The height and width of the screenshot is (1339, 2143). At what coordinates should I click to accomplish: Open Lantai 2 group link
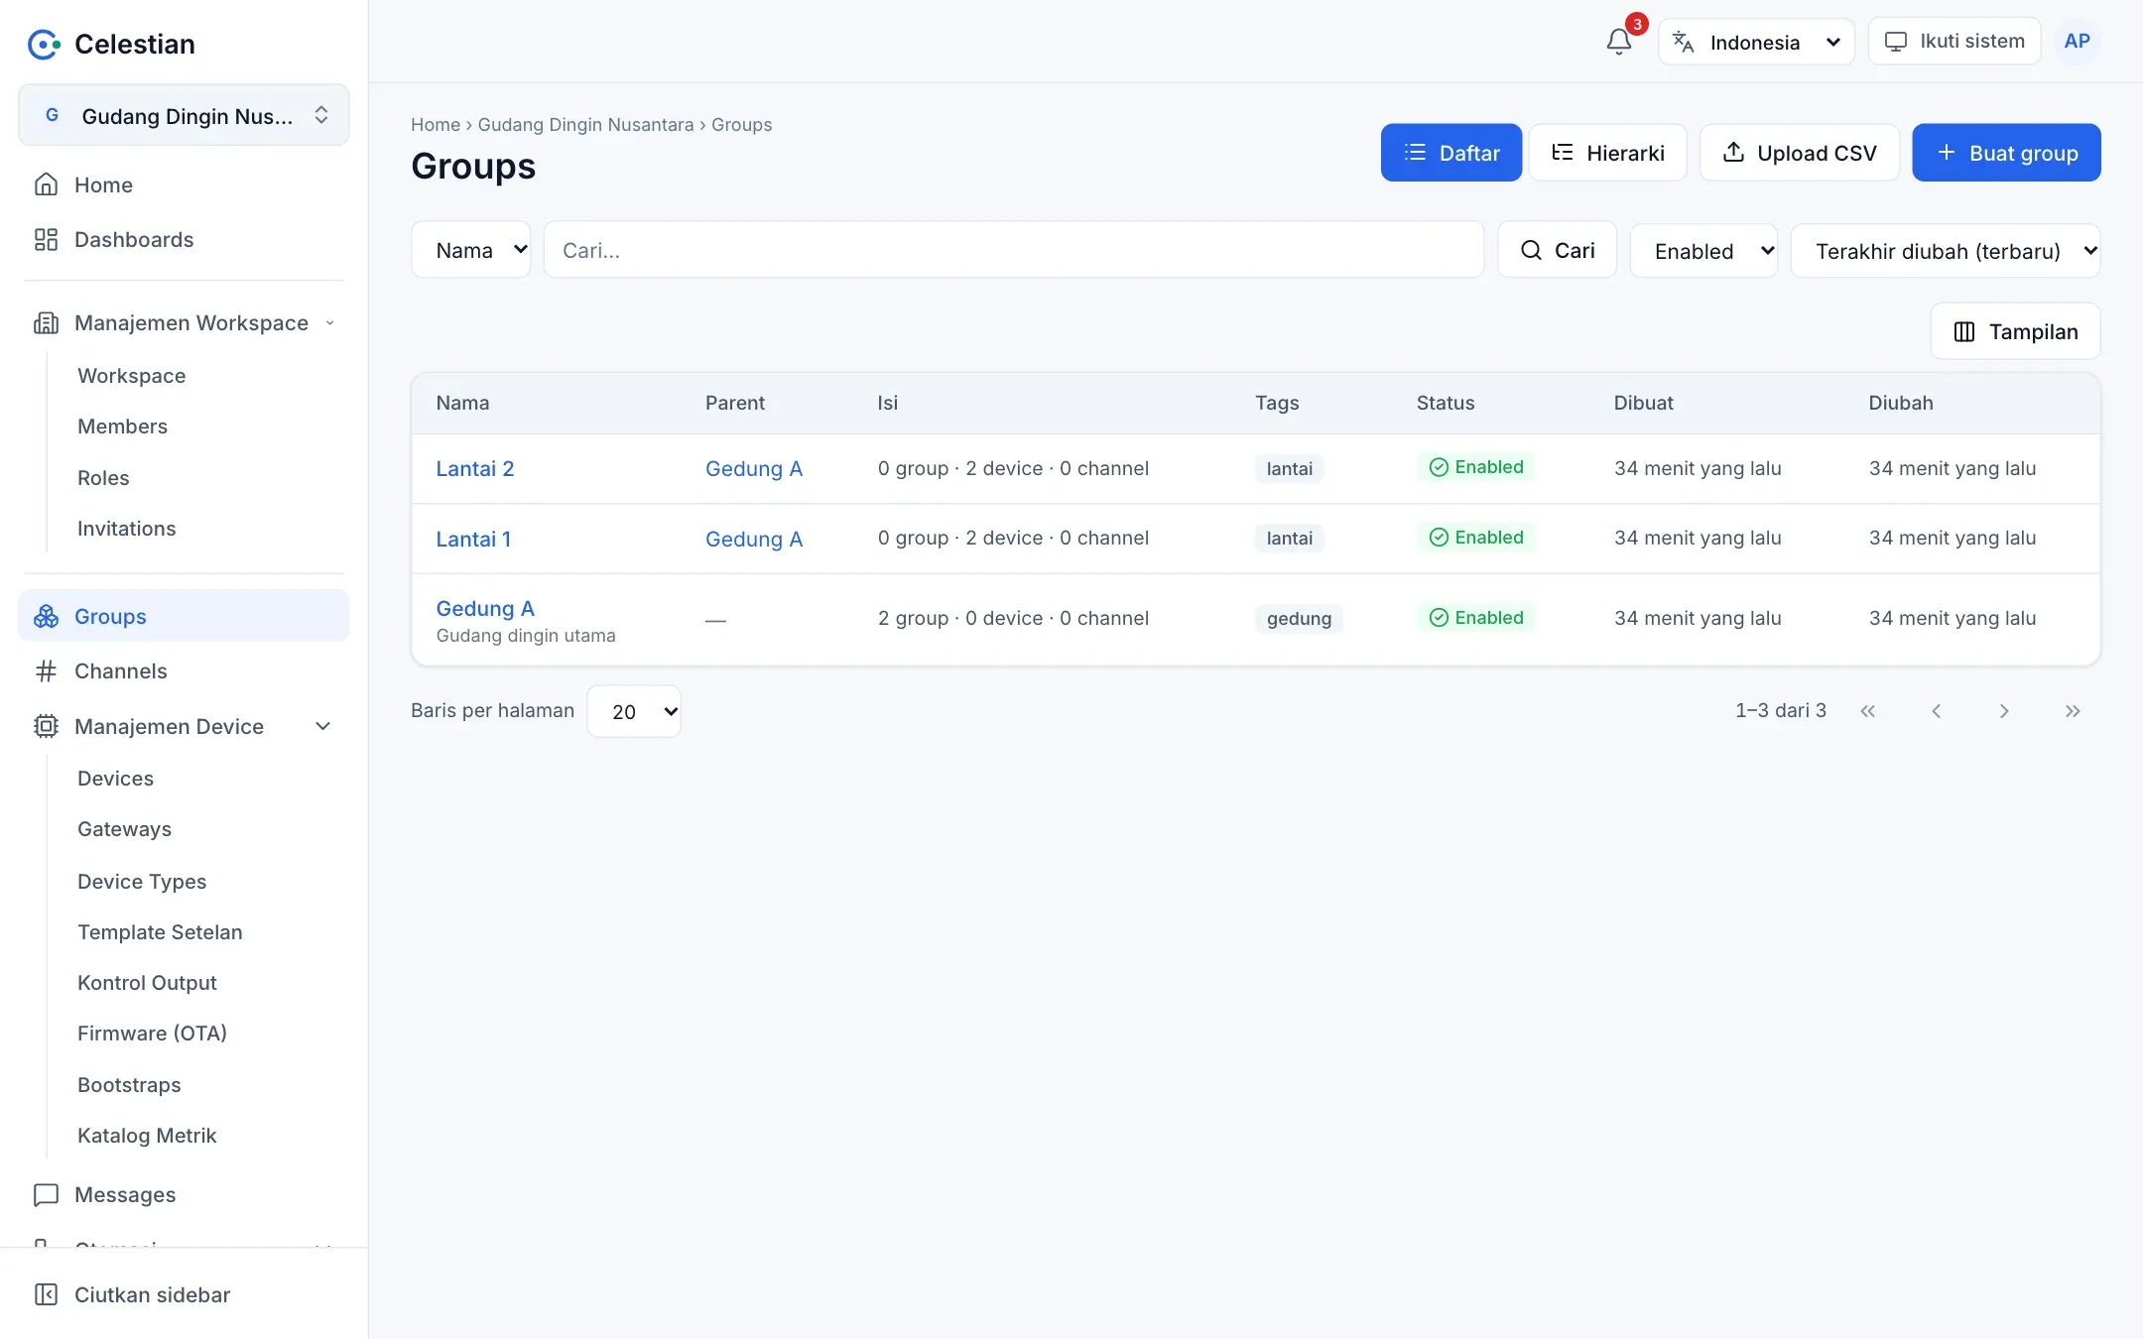click(x=475, y=468)
